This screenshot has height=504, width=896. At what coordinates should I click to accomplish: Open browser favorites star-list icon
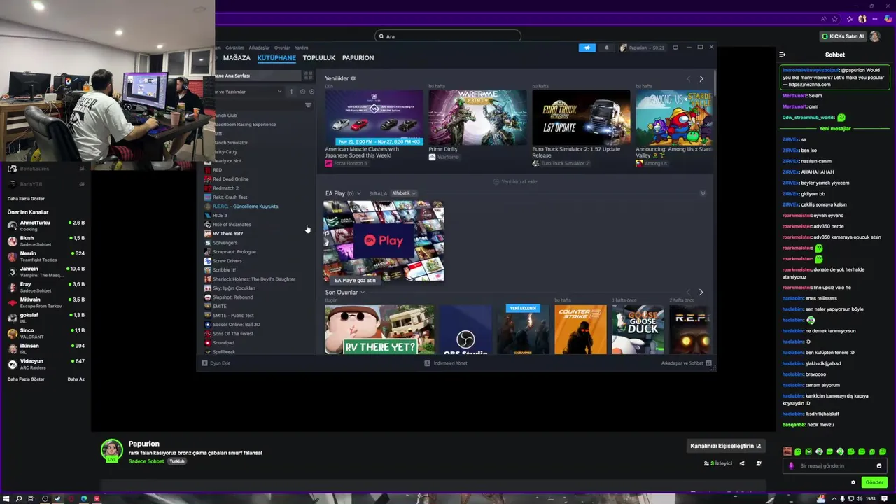pyautogui.click(x=849, y=19)
